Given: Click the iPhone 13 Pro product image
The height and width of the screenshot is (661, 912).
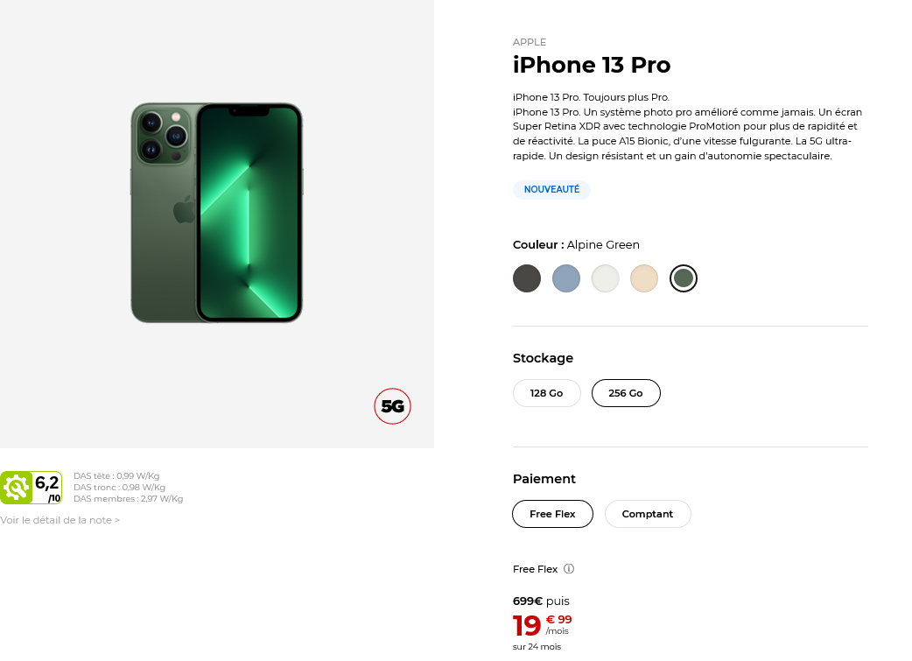Looking at the screenshot, I should tap(217, 213).
